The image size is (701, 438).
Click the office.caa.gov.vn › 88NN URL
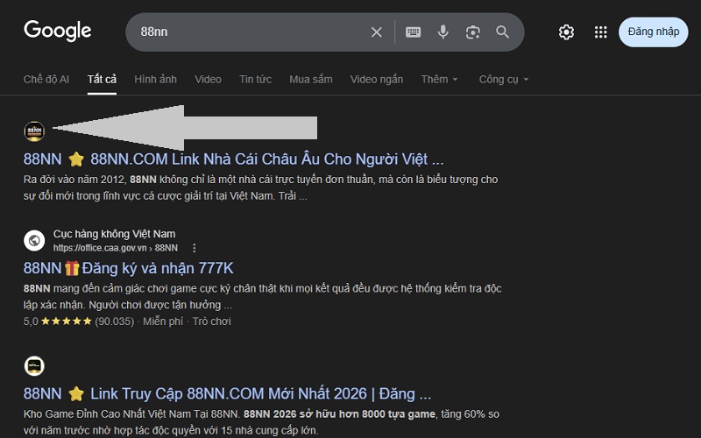116,248
